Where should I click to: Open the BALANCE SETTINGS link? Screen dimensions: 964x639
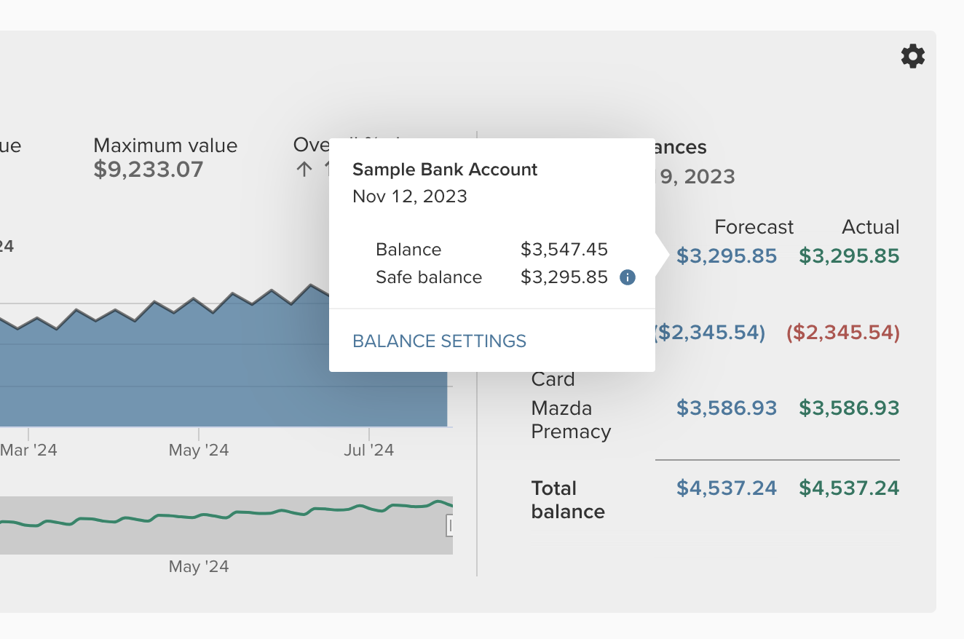[x=439, y=341]
